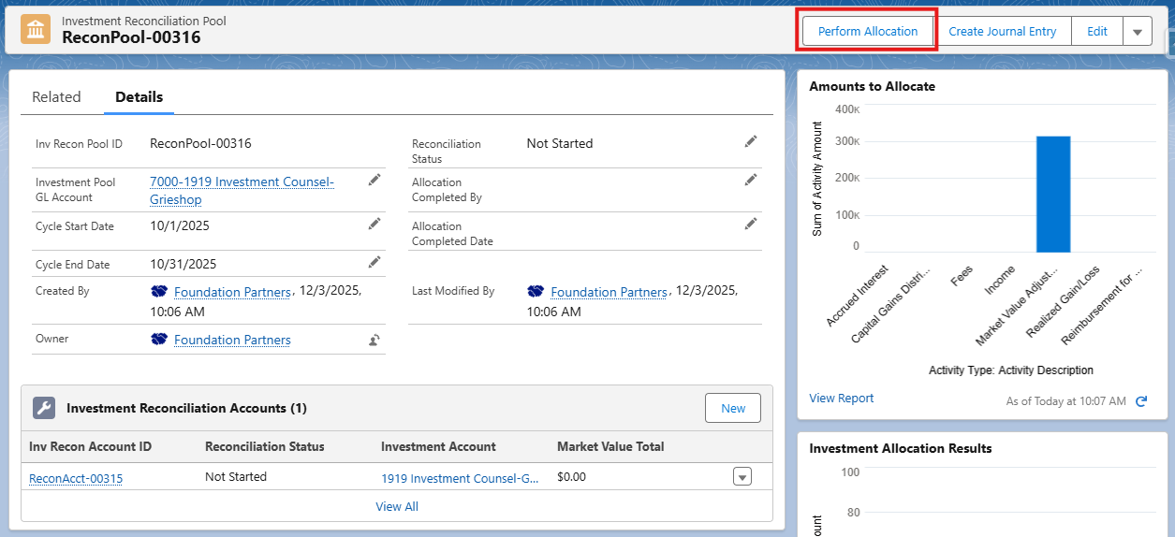
Task: Click the Investment Reconciliation Pool bank icon
Action: pos(36,30)
